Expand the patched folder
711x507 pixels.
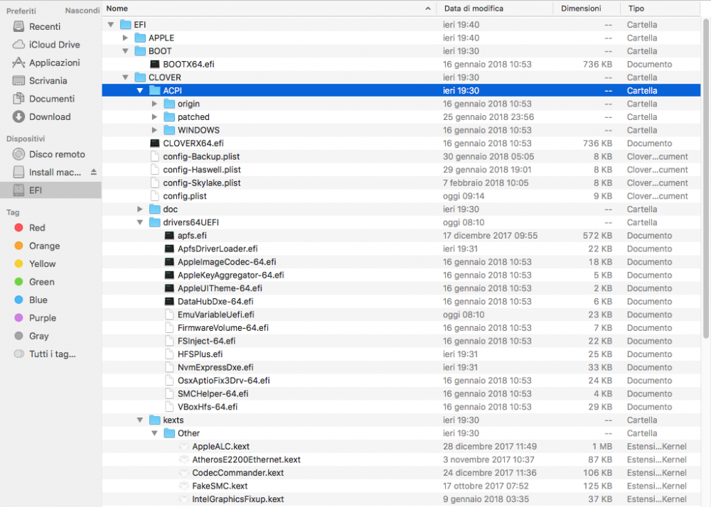(x=154, y=116)
